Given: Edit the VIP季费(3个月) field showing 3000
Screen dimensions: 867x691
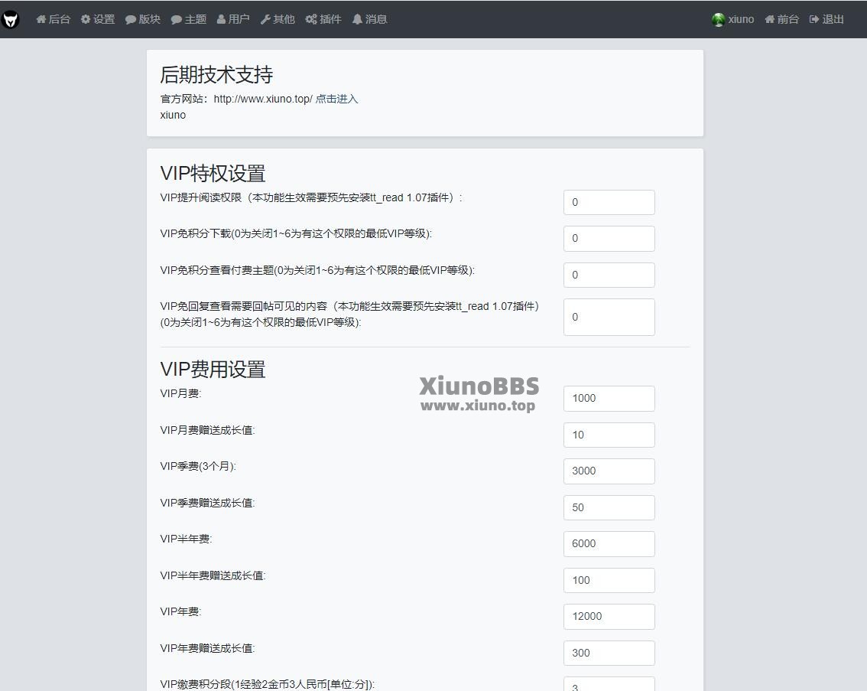Looking at the screenshot, I should pyautogui.click(x=609, y=471).
